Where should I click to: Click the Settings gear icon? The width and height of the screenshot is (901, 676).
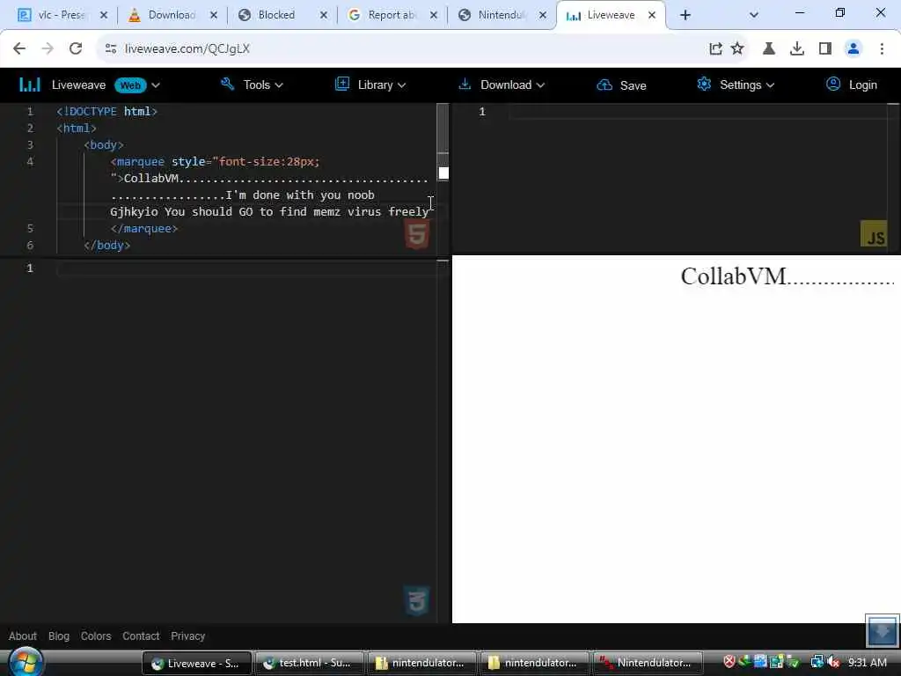tap(704, 84)
